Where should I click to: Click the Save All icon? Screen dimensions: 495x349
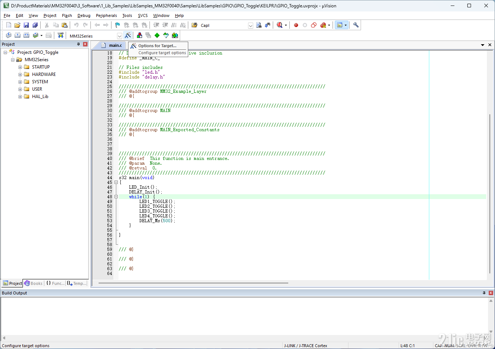tap(35, 25)
